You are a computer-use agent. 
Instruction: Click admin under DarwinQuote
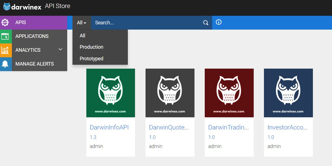[156, 146]
